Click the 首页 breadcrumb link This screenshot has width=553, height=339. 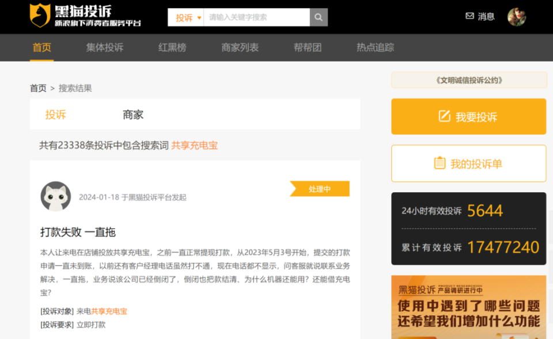click(38, 88)
